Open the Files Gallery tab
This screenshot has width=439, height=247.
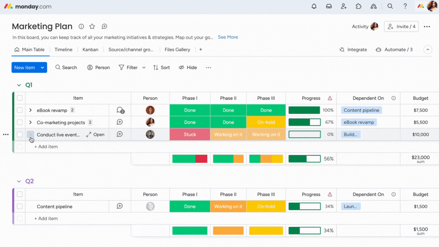(177, 50)
